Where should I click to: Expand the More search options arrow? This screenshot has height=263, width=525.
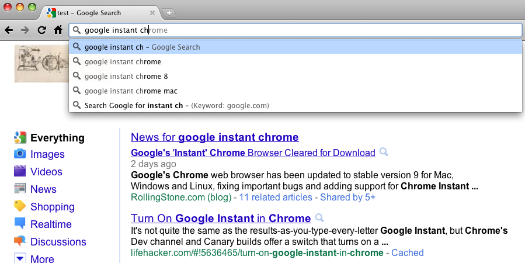coord(20,258)
